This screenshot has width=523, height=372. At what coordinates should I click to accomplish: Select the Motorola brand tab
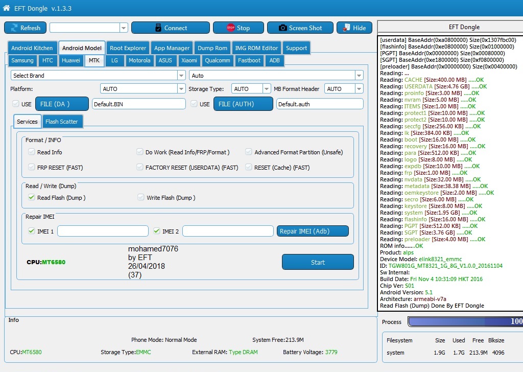(x=139, y=60)
